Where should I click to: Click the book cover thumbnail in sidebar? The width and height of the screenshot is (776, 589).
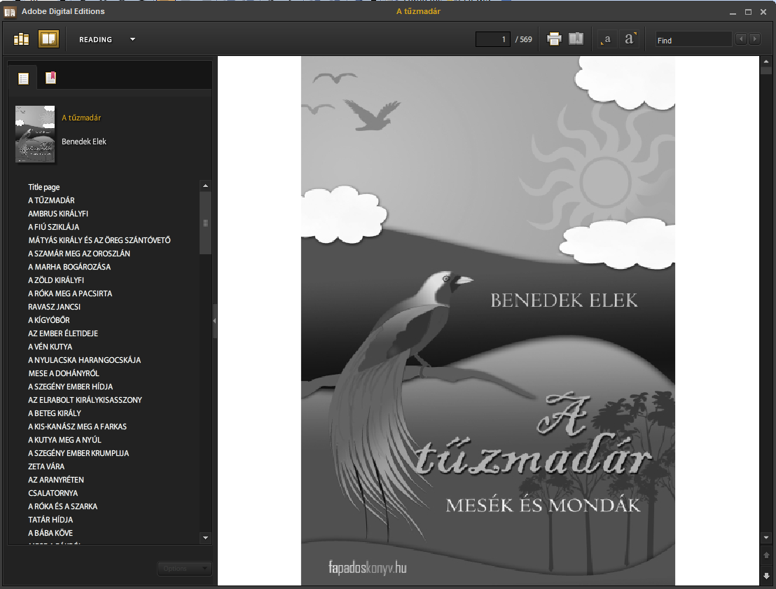click(34, 134)
